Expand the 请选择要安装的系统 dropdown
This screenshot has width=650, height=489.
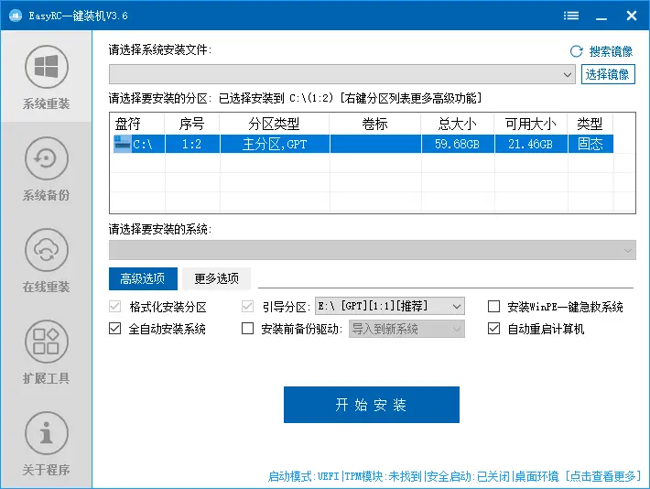click(x=628, y=250)
